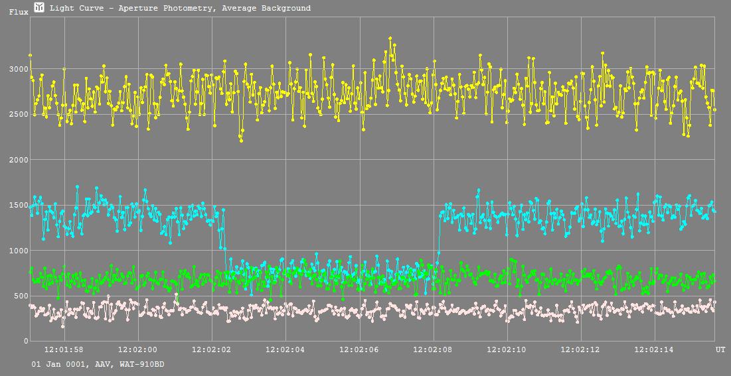Click the 12:02:08 time label

(434, 349)
